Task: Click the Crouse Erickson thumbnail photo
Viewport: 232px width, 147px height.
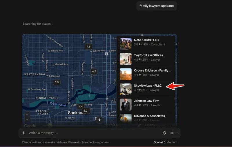Action: 126,74
